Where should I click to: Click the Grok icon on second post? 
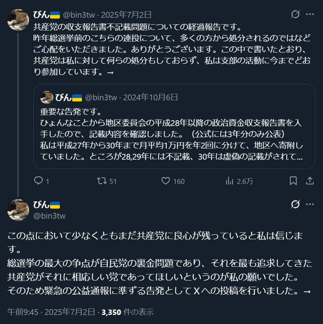point(295,205)
